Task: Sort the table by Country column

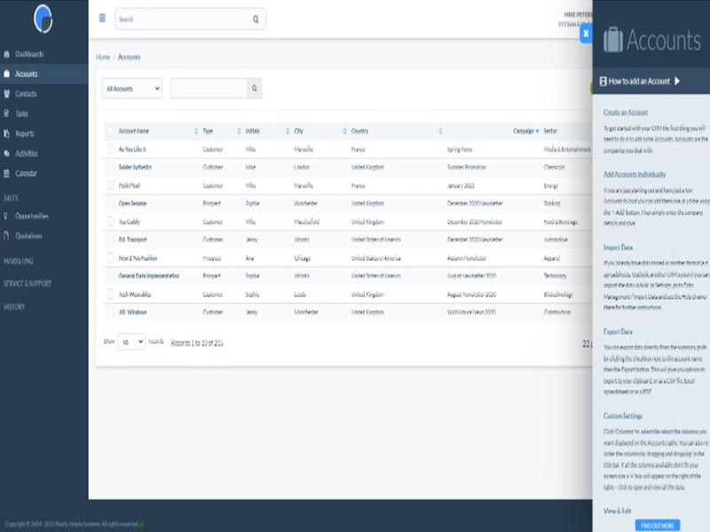Action: click(364, 129)
